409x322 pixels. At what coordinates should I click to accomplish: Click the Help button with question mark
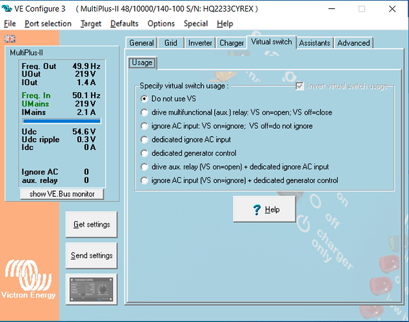click(264, 209)
